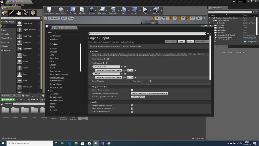Open Default Viewport Mouse Capture Mode dropdown
Viewport: 259px width, 146px height.
[x=150, y=93]
